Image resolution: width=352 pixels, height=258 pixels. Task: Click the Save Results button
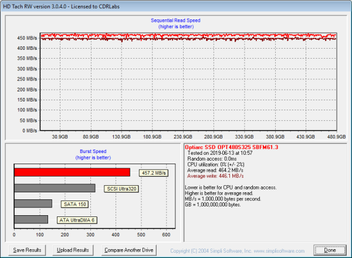27,250
